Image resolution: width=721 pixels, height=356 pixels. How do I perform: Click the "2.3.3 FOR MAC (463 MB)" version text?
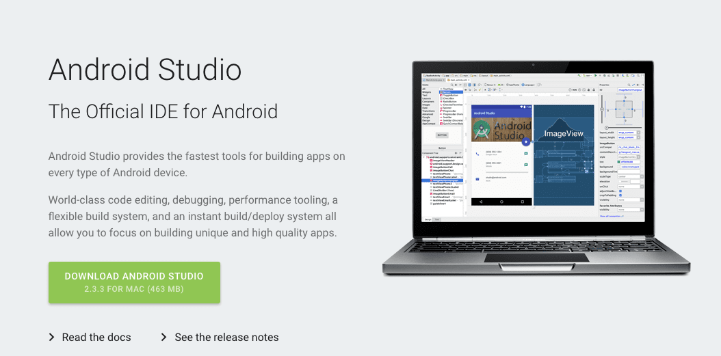(x=134, y=290)
